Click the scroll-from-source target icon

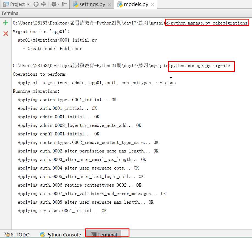36,4
